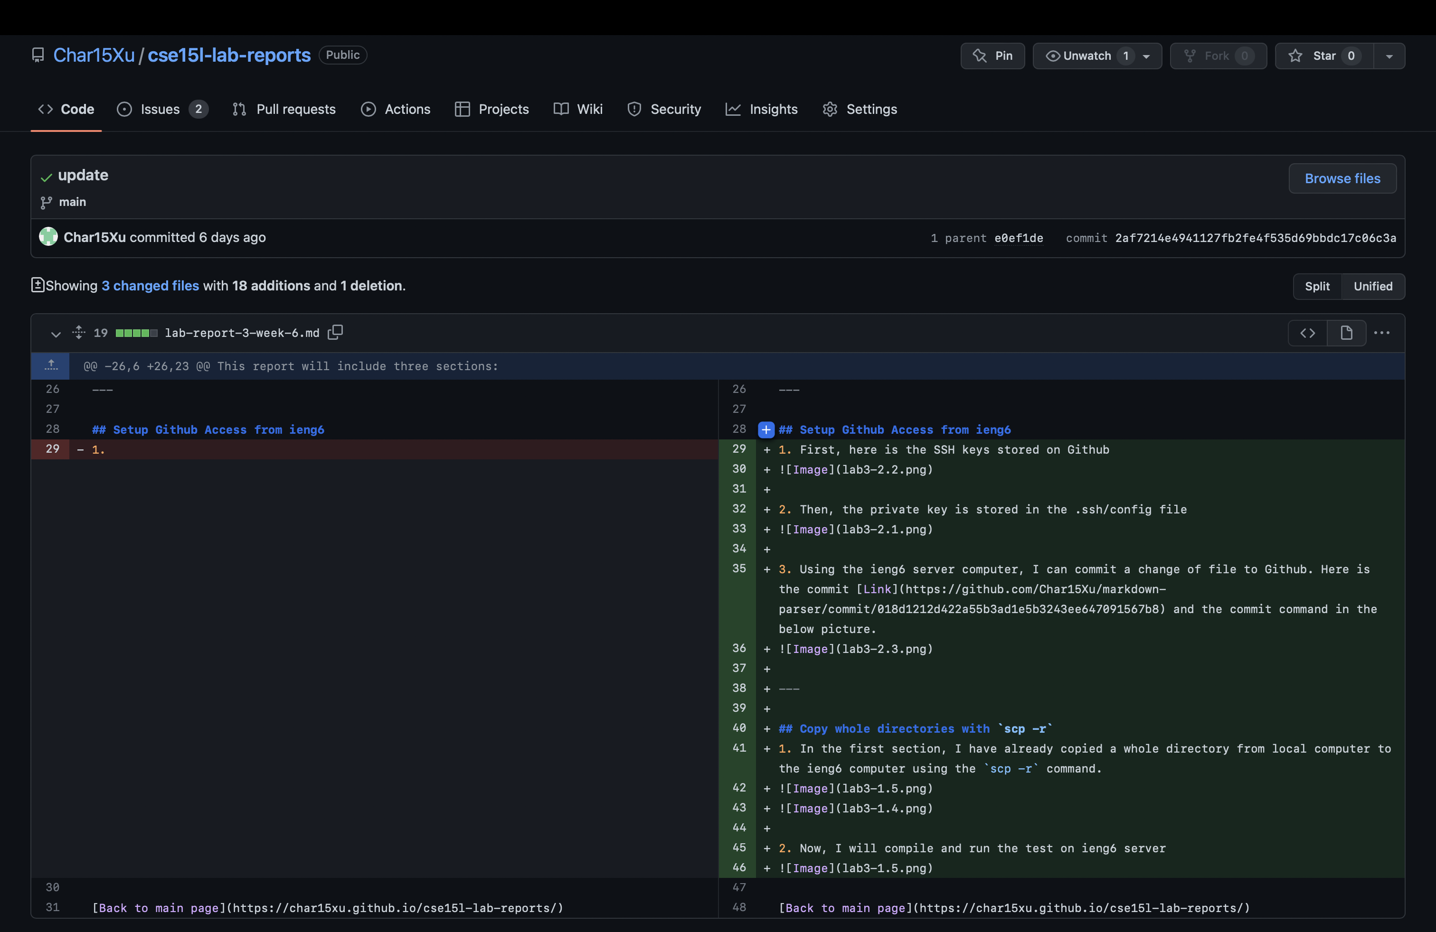Open the Char15Xu committer profile link
Screen dimensions: 1436x932
click(x=94, y=238)
